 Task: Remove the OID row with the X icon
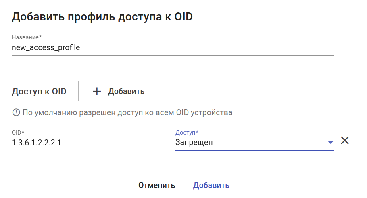coord(344,140)
